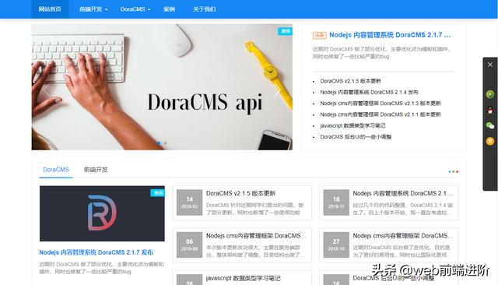Image resolution: width=498 pixels, height=285 pixels.
Task: Open list link Nodejs 内容管理系统 DoraCMS 2.1.4 发布
Action: 369,92
